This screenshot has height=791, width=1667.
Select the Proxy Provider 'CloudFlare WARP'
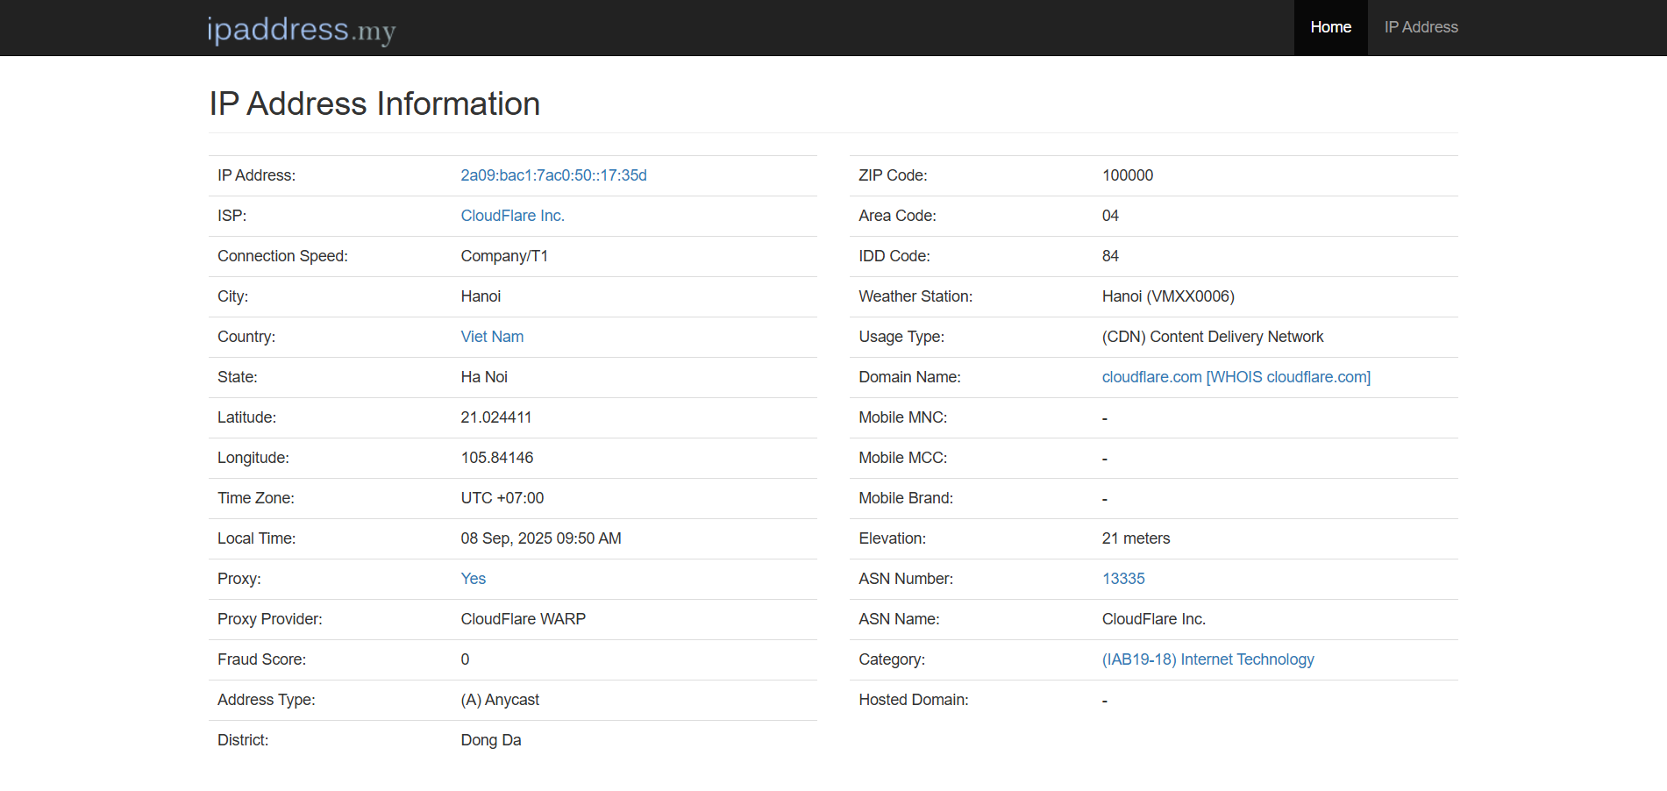point(523,619)
